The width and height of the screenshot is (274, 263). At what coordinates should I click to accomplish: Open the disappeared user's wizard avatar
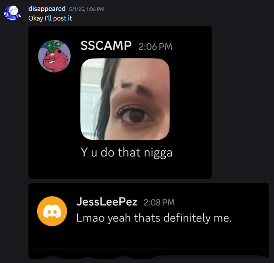point(12,14)
